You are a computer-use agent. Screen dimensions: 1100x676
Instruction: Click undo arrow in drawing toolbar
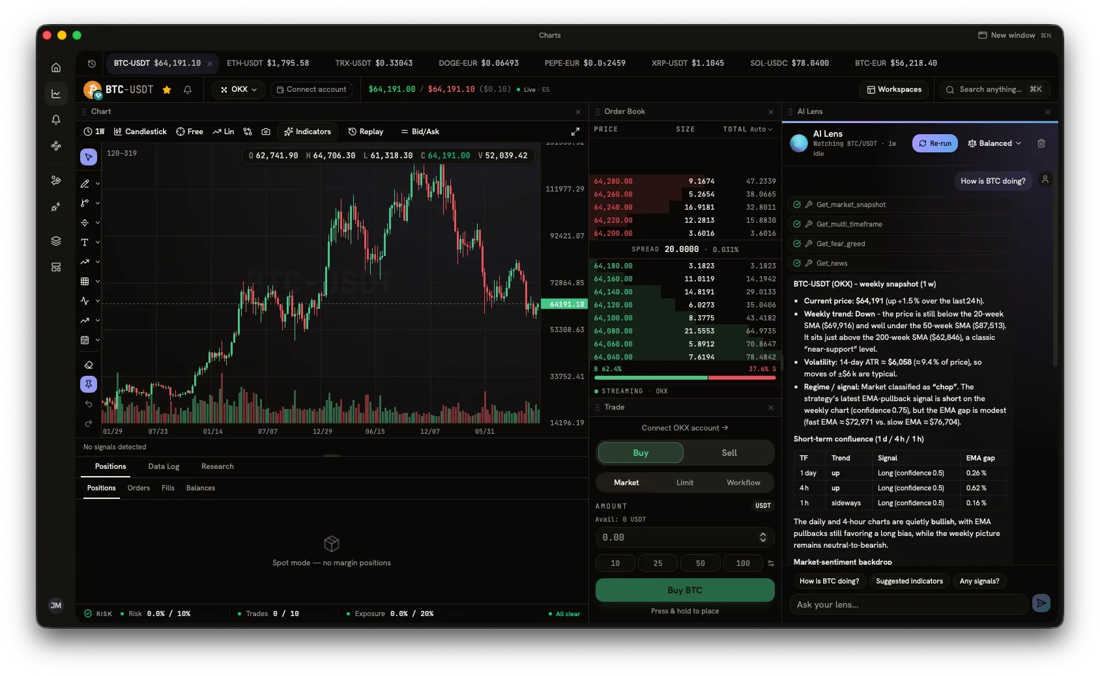(x=89, y=404)
